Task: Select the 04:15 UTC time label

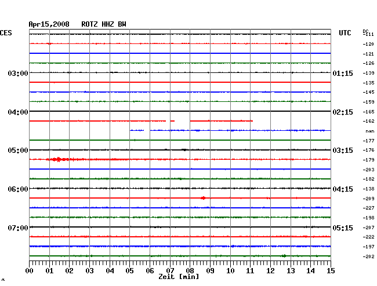Action: click(343, 189)
